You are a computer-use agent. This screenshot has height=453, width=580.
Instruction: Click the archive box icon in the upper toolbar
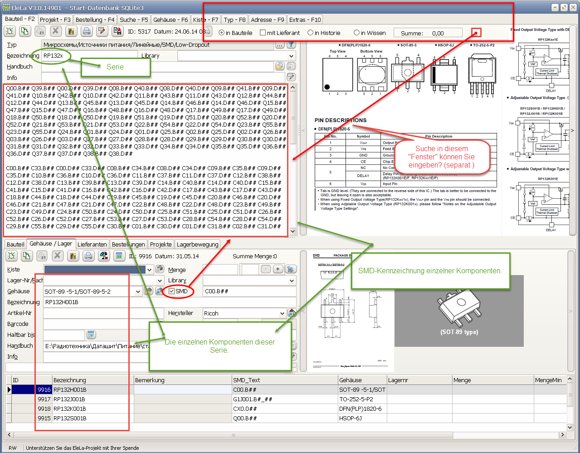click(71, 31)
